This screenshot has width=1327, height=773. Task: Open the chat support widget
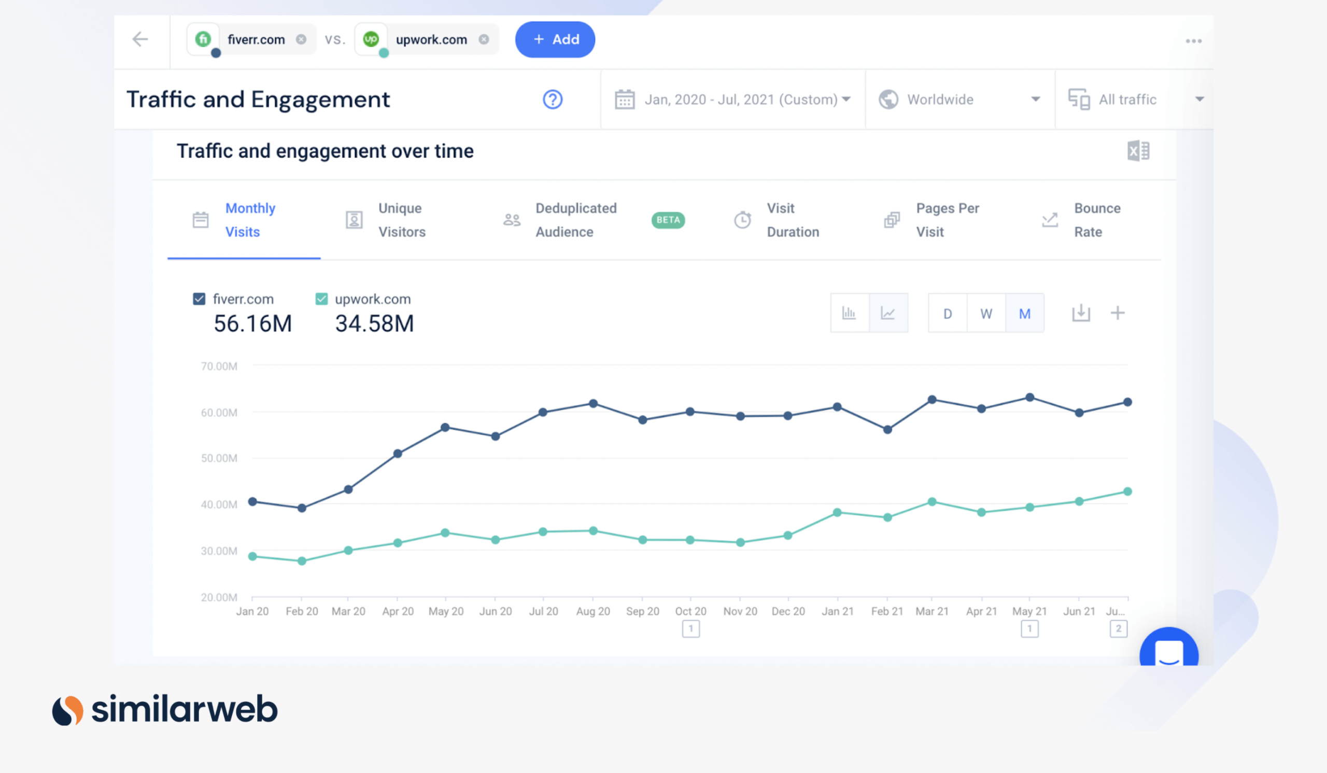[x=1168, y=648]
